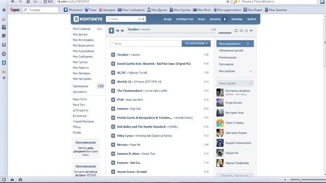
Task: Play Eminem ft. Akon Smack That
Action: click(113, 154)
